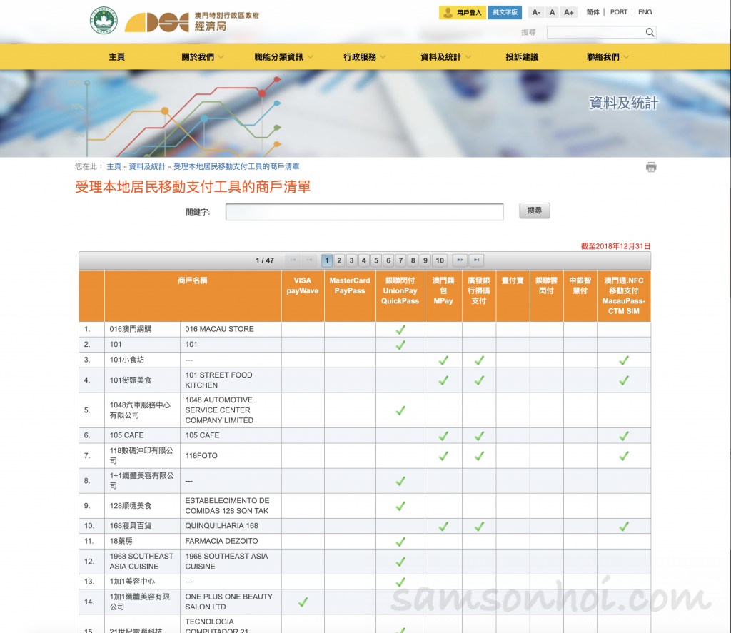The height and width of the screenshot is (633, 731).
Task: Go to page 6 in the pager
Action: [x=388, y=260]
